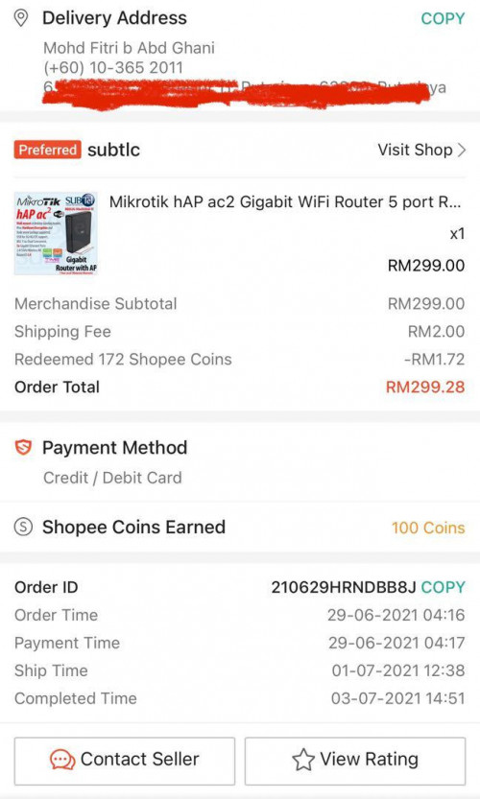Open the Mikrotik hAP ac2 product thumbnail

[56, 233]
